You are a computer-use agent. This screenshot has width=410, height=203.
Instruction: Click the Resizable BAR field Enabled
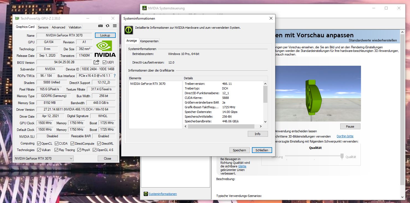[x=104, y=136]
